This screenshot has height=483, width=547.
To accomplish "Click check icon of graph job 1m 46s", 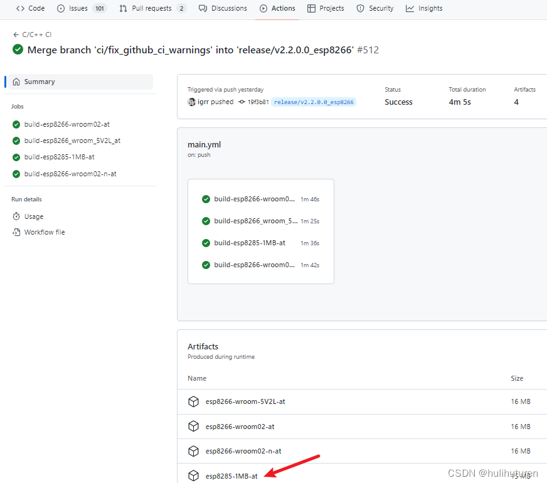I will (x=206, y=199).
